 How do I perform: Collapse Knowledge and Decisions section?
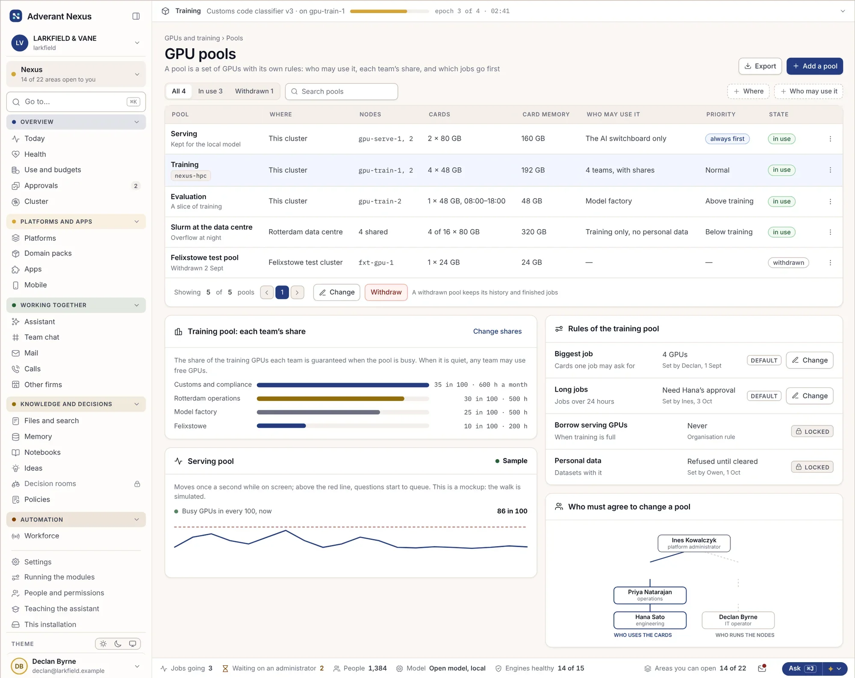[76, 404]
